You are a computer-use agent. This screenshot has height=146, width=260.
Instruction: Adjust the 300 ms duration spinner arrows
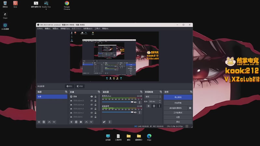click(x=160, y=101)
